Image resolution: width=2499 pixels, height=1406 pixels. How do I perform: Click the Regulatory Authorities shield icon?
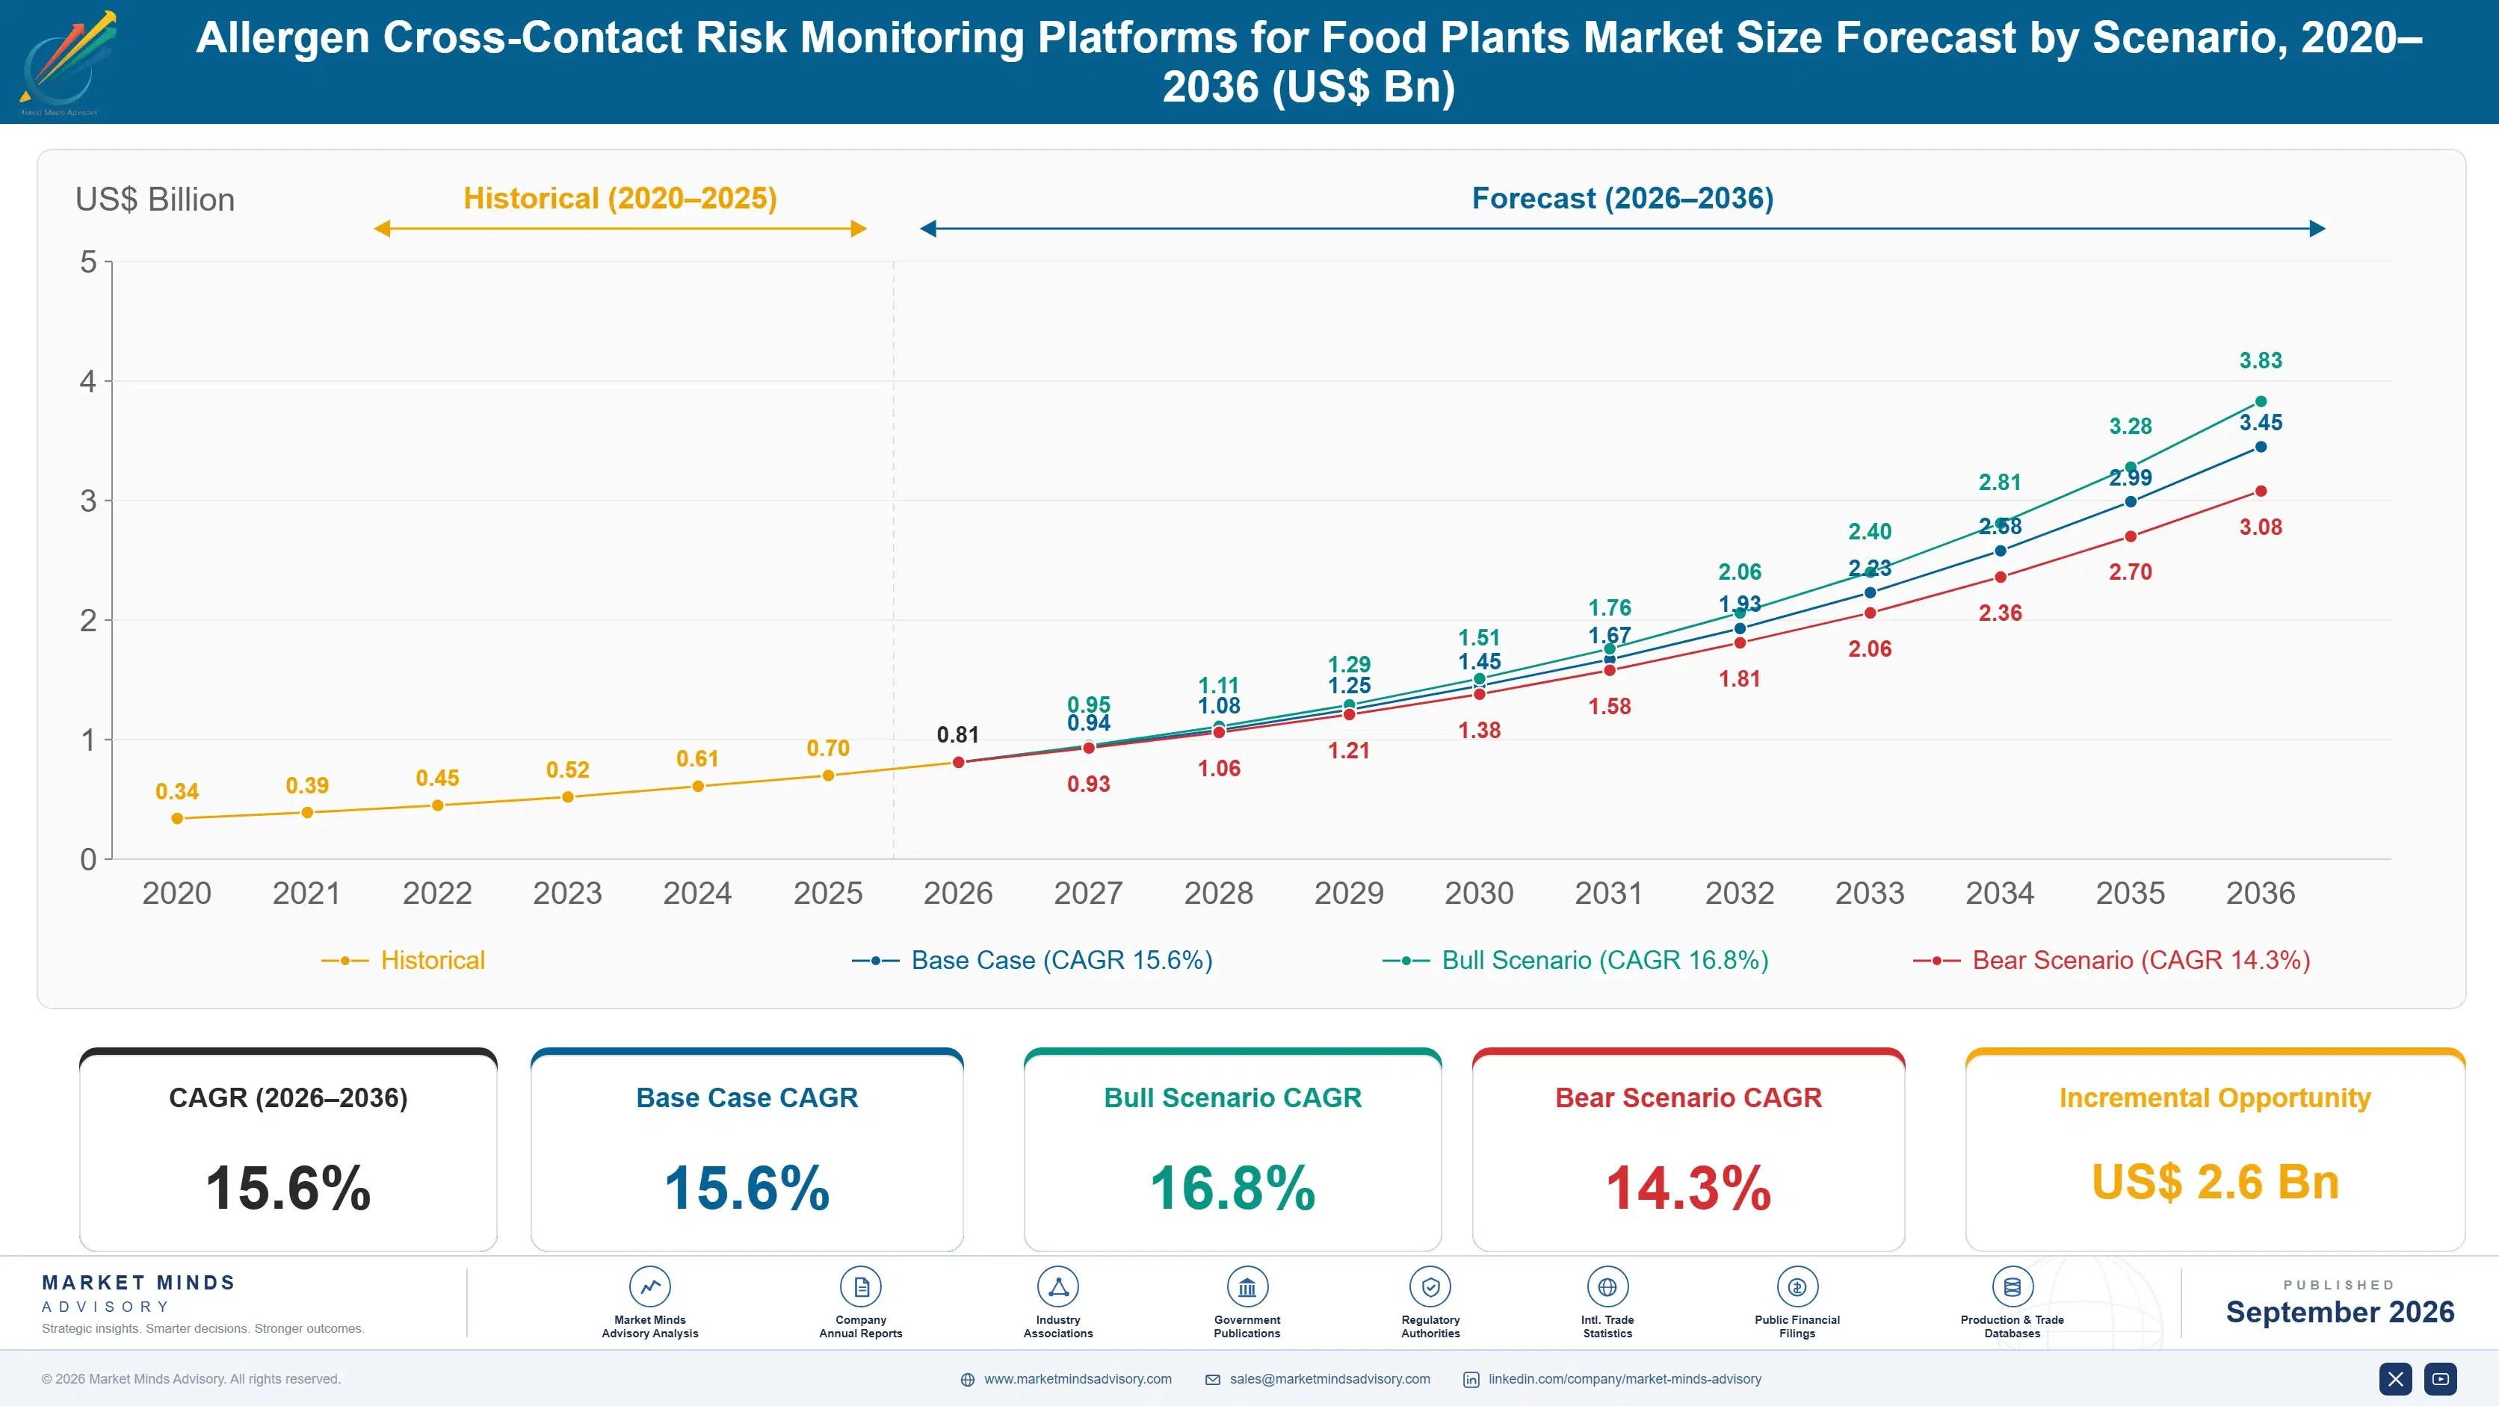[1430, 1286]
